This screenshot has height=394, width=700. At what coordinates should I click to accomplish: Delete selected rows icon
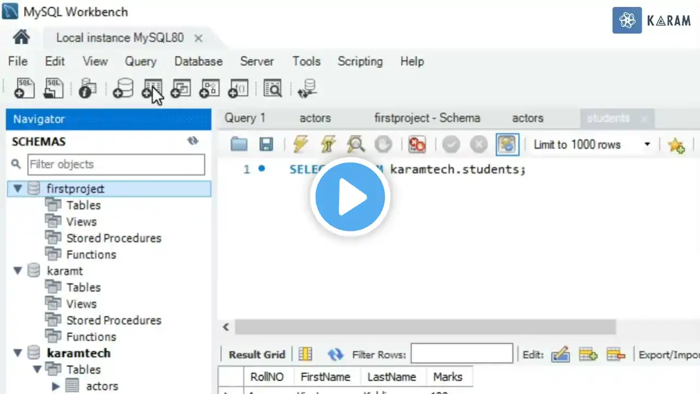click(x=616, y=355)
